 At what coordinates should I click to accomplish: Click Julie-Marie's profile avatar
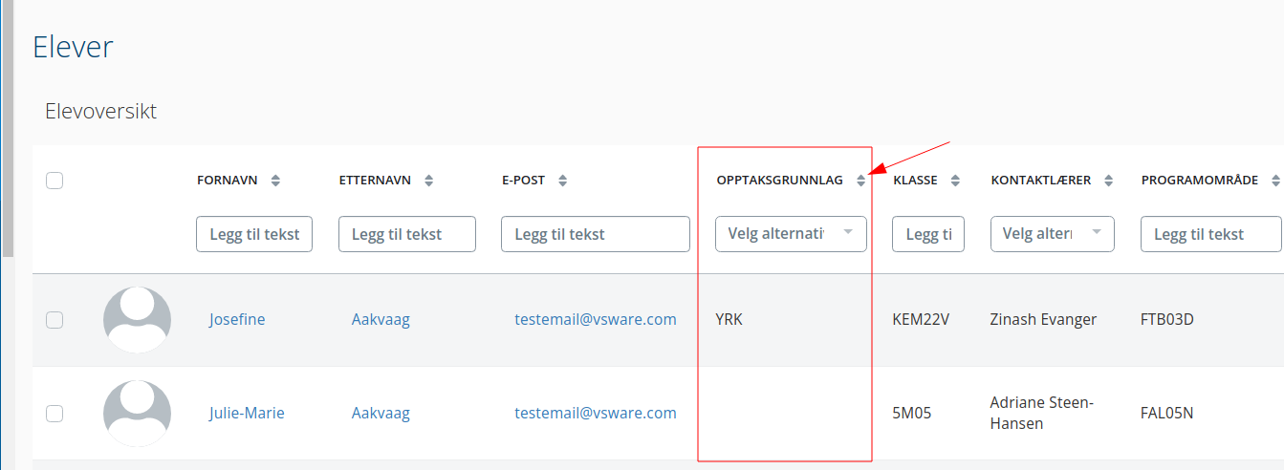[x=137, y=413]
